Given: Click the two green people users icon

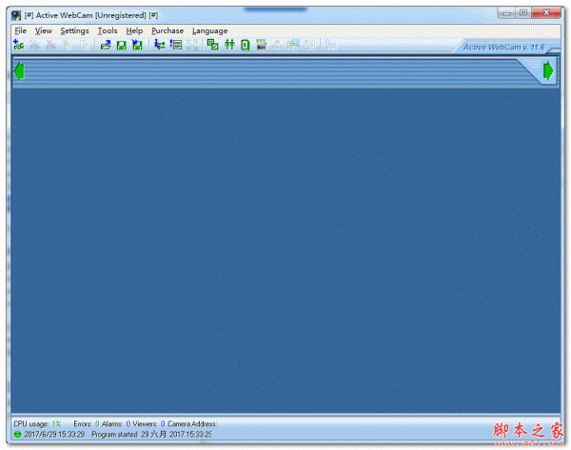Looking at the screenshot, I should click(x=229, y=45).
